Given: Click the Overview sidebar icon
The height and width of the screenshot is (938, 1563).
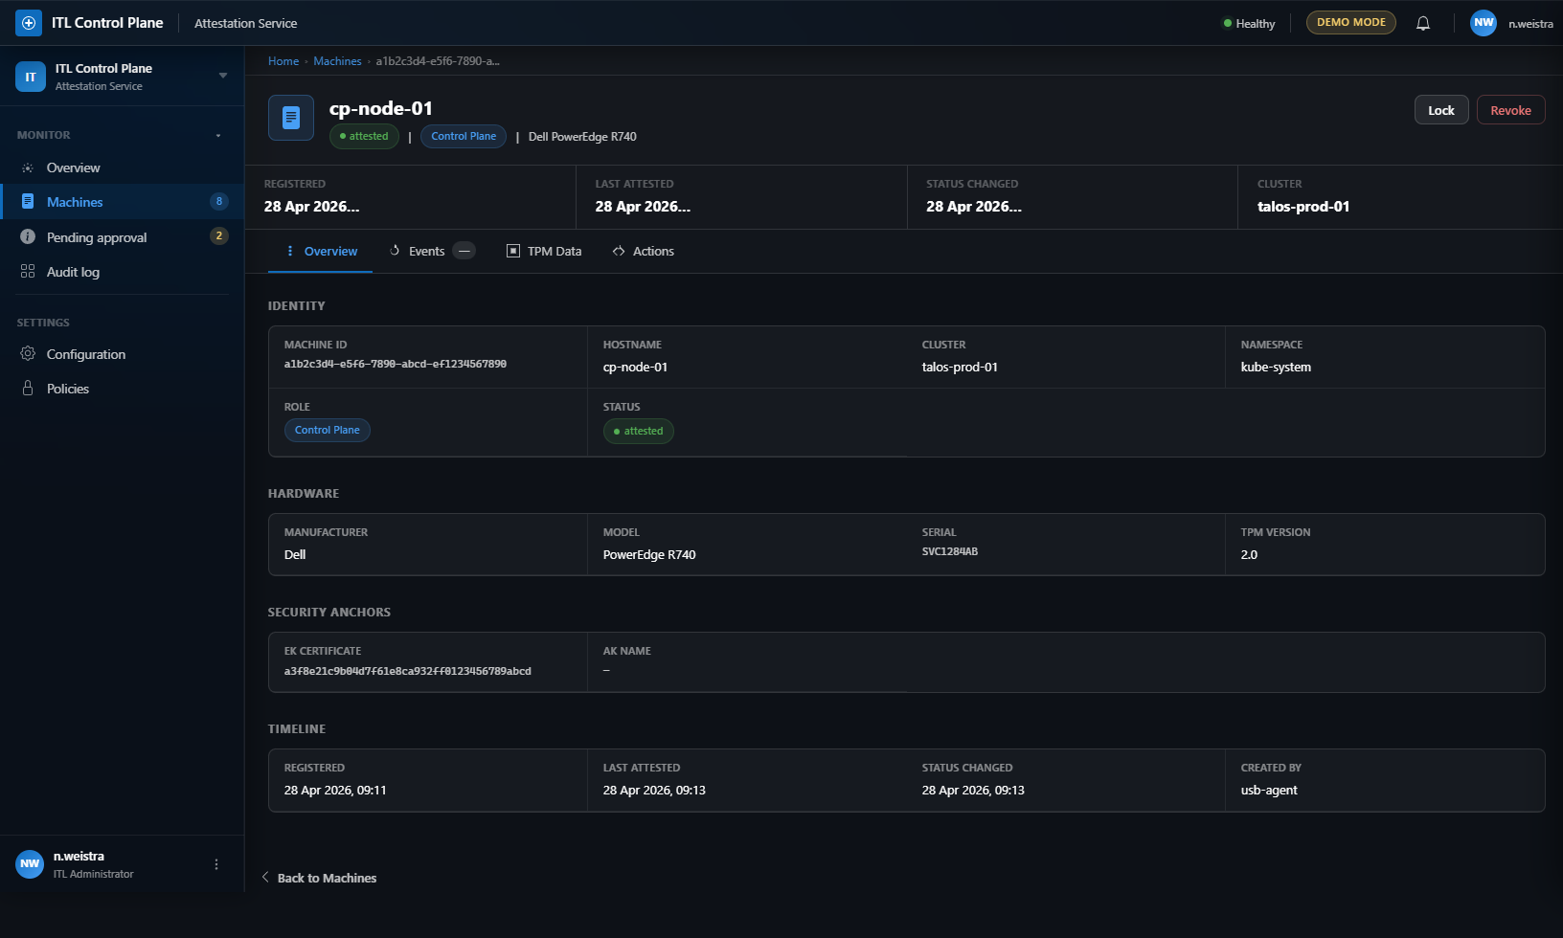Looking at the screenshot, I should [x=28, y=167].
